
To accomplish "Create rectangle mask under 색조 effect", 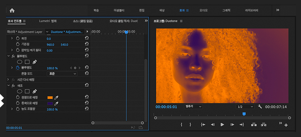I will 27,91.
